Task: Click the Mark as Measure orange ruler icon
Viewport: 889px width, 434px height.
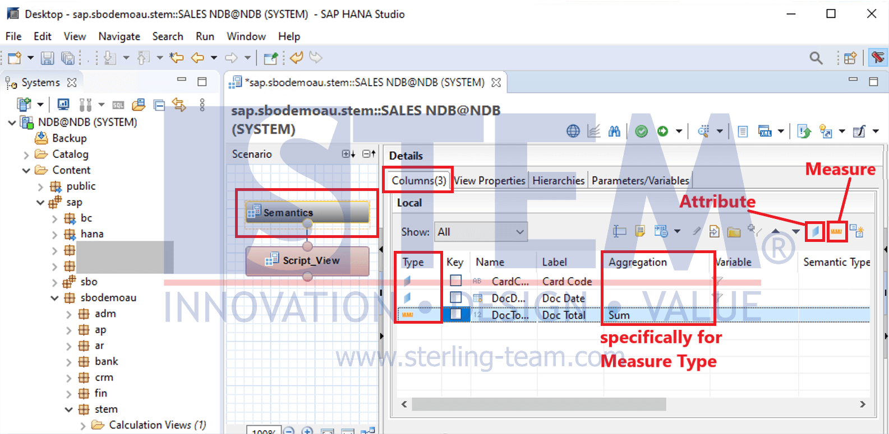Action: (x=836, y=231)
